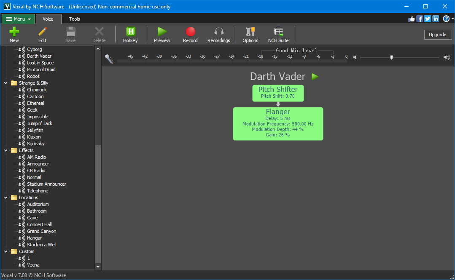Select the Stuck in a Well location
The image size is (455, 280).
coord(42,245)
